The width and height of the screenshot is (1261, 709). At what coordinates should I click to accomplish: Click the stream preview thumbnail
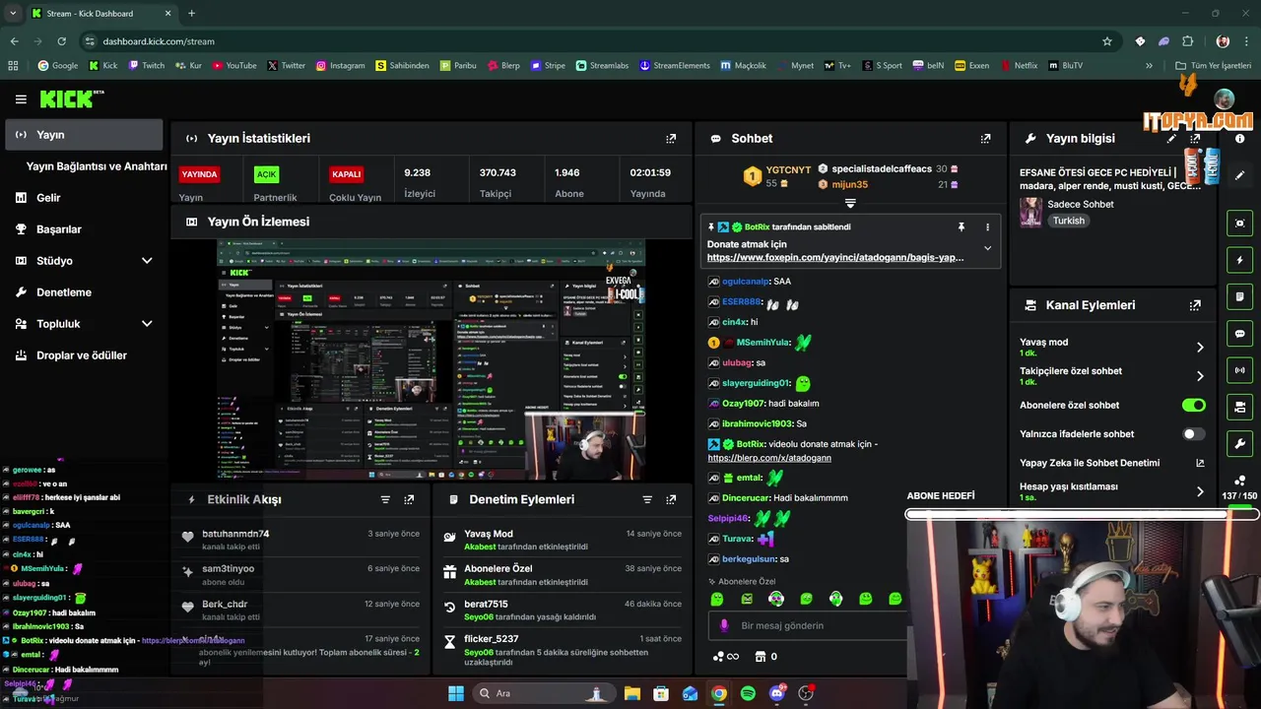[x=431, y=359]
